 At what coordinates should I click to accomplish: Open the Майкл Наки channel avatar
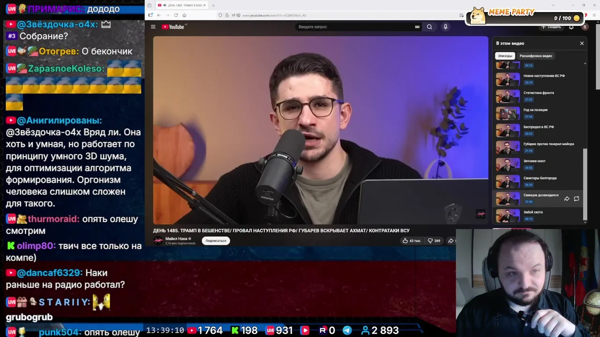coord(158,241)
